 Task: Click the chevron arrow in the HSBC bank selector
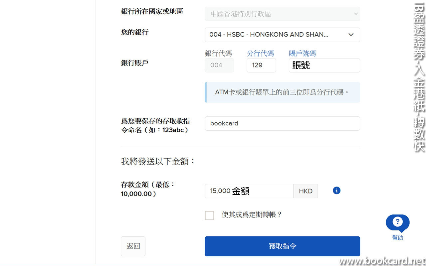351,35
